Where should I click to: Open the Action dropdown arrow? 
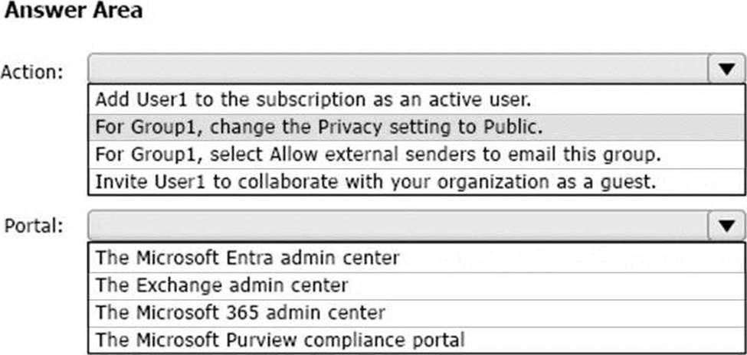(x=726, y=70)
